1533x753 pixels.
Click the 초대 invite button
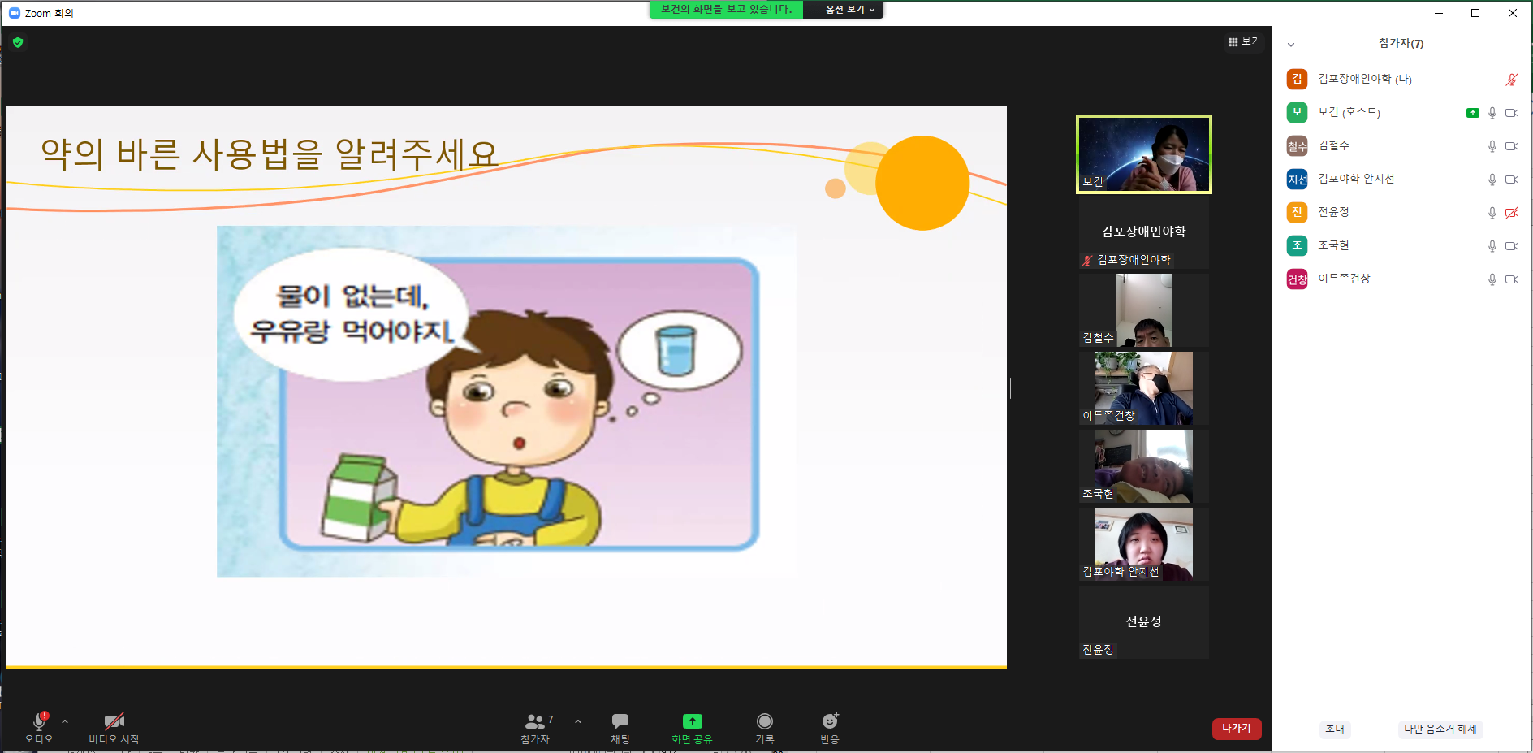click(x=1335, y=729)
